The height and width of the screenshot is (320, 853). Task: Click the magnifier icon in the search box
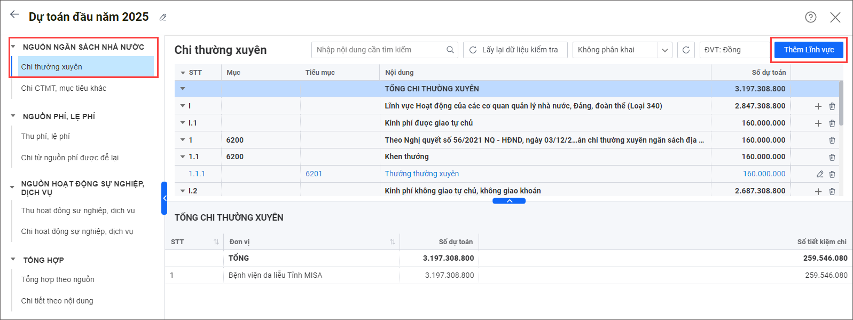click(x=450, y=50)
